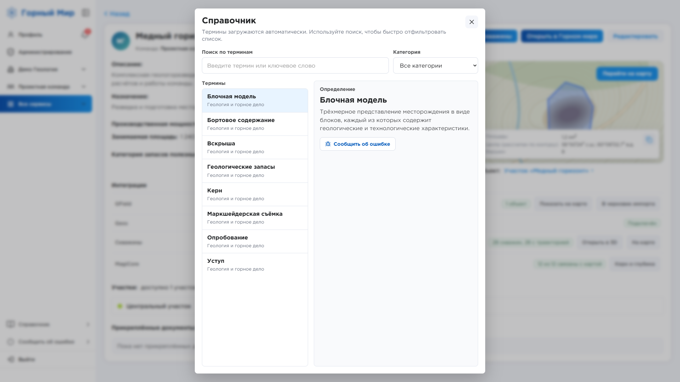Pick the Уступ term

coord(255,265)
